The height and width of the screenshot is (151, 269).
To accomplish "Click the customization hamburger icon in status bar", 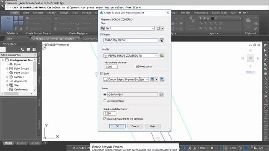I will [x=266, y=148].
